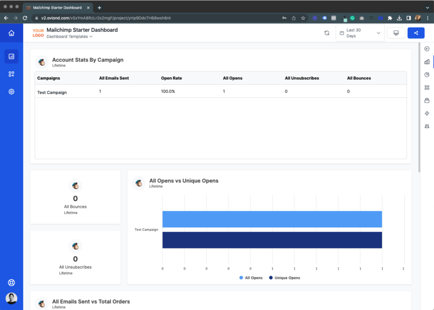Click Mailchimp icon on All Bounces card
Image resolution: width=434 pixels, height=310 pixels.
coord(75,185)
